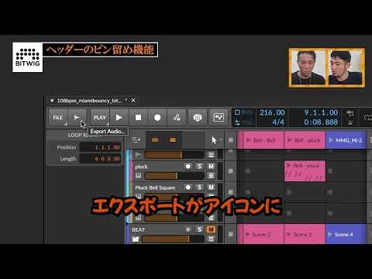Stop clips on the pluck track
Image resolution: width=372 pixels, height=279 pixels.
(231, 170)
